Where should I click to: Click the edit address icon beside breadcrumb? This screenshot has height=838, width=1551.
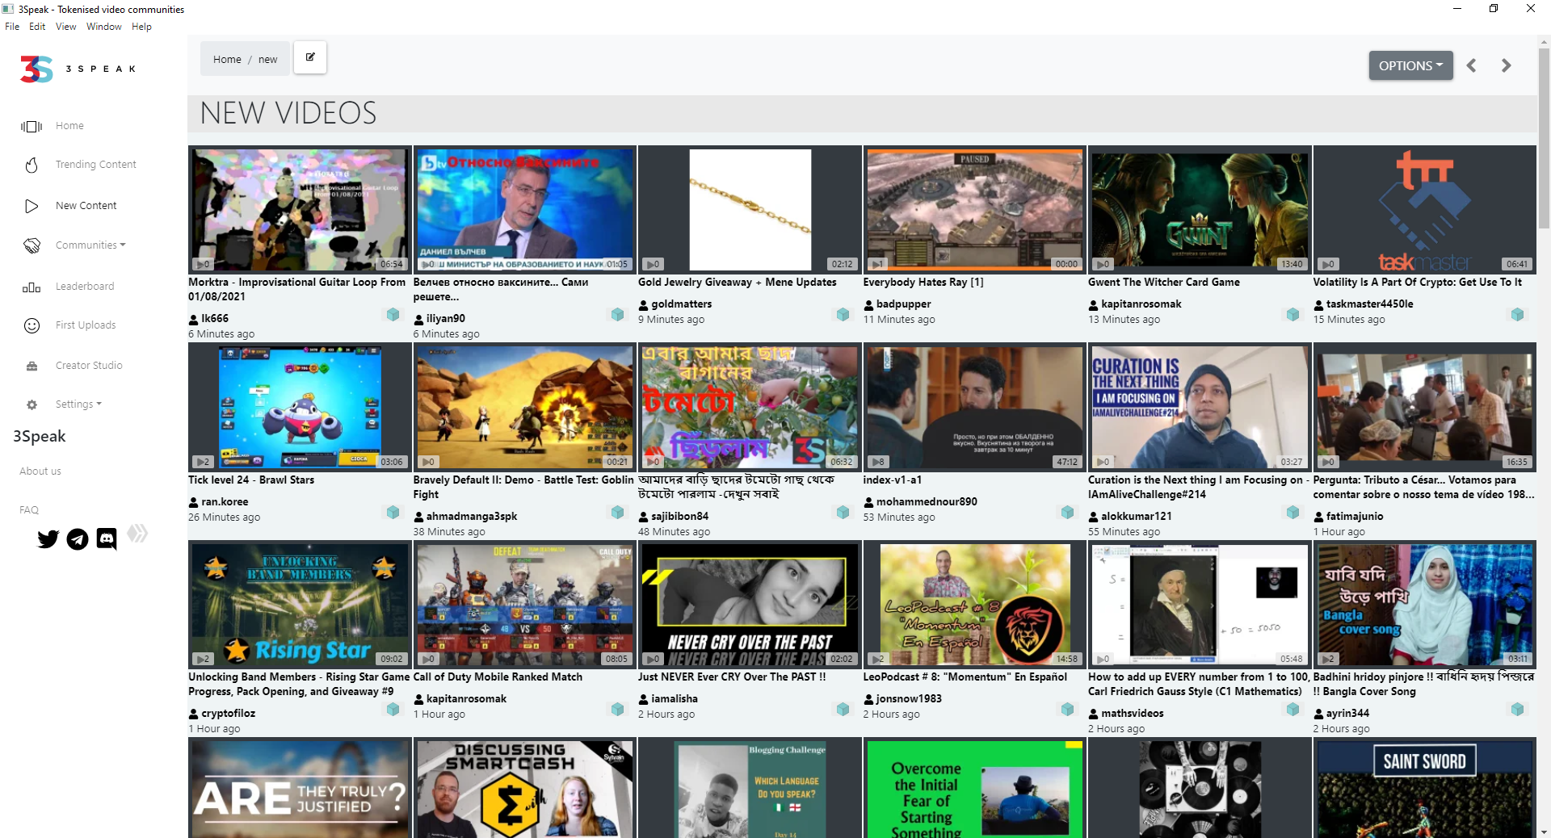click(x=310, y=57)
